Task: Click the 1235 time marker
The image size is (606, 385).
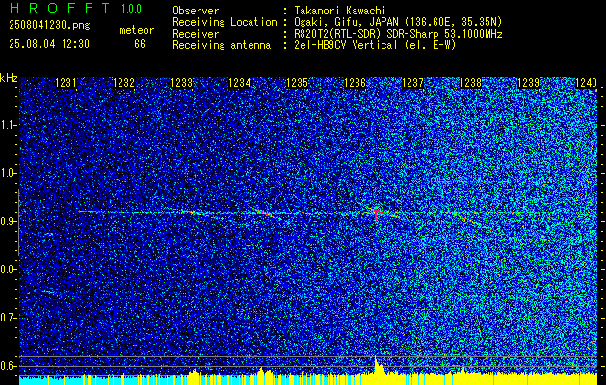Action: (297, 83)
